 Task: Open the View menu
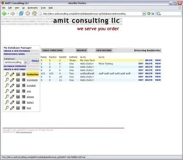pyautogui.click(x=17, y=8)
